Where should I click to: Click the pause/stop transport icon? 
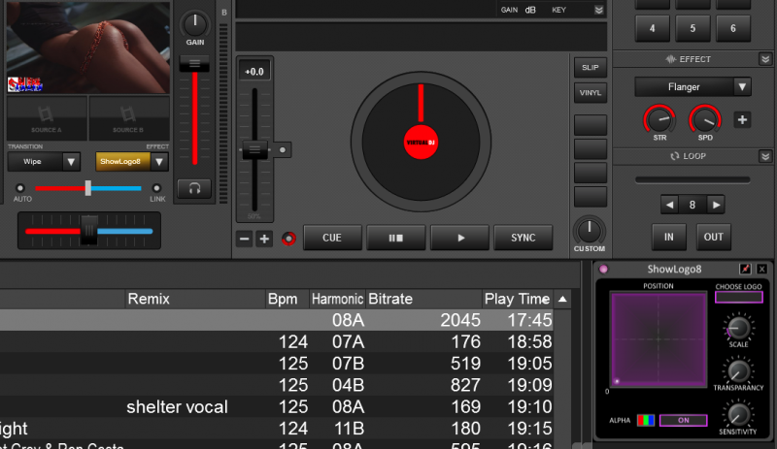point(395,238)
